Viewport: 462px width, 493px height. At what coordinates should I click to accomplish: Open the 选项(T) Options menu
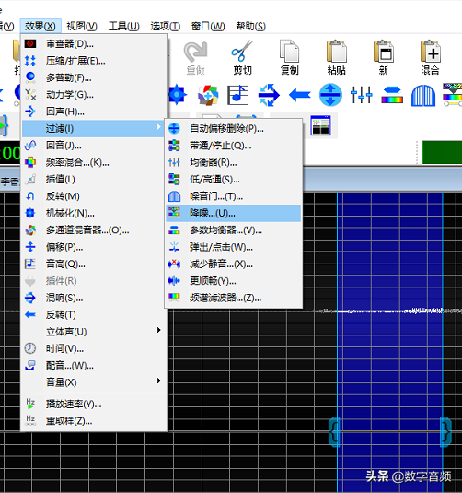pos(166,26)
